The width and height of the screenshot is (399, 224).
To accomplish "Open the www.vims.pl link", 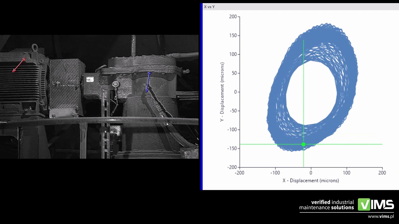I will pyautogui.click(x=381, y=217).
